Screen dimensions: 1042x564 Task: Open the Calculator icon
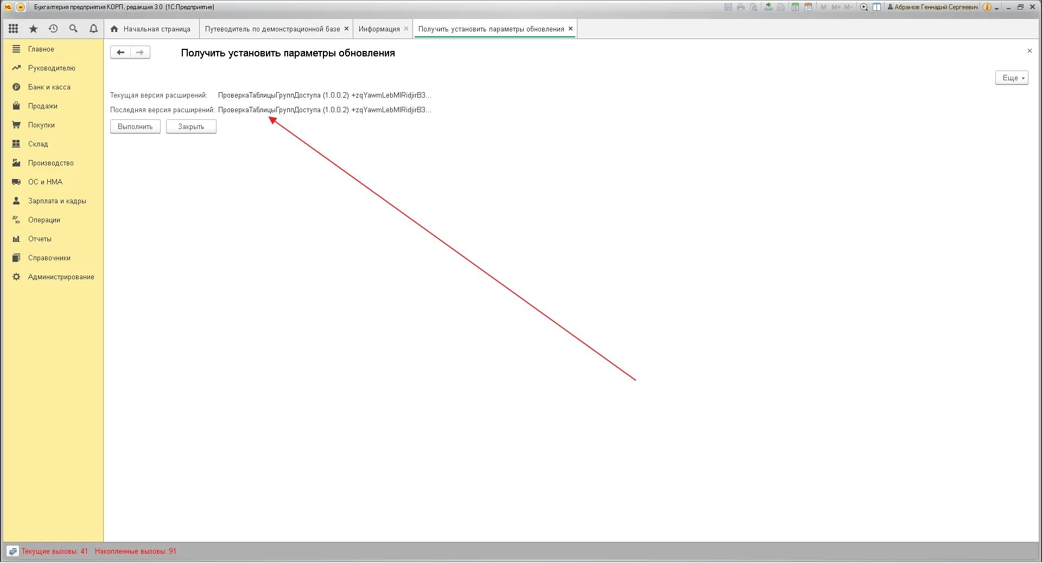point(795,7)
